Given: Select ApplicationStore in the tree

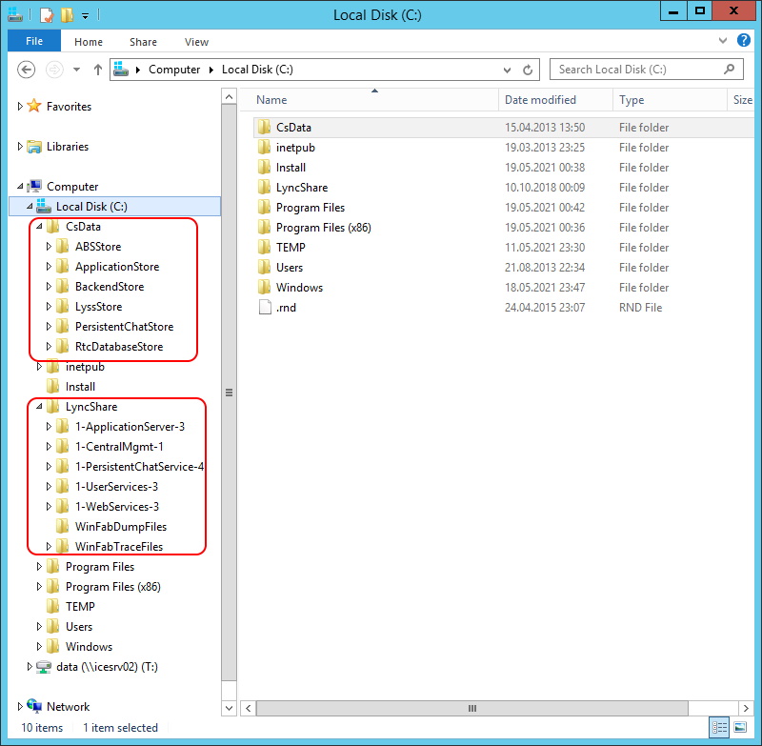Looking at the screenshot, I should point(117,267).
